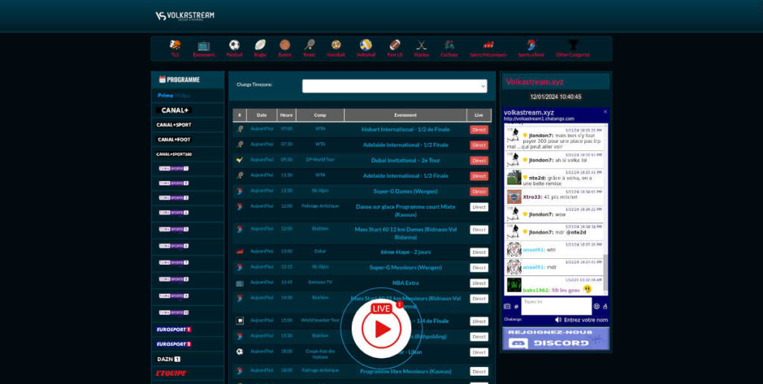The image size is (763, 384).
Task: Select the Volleyball category icon
Action: (x=366, y=45)
